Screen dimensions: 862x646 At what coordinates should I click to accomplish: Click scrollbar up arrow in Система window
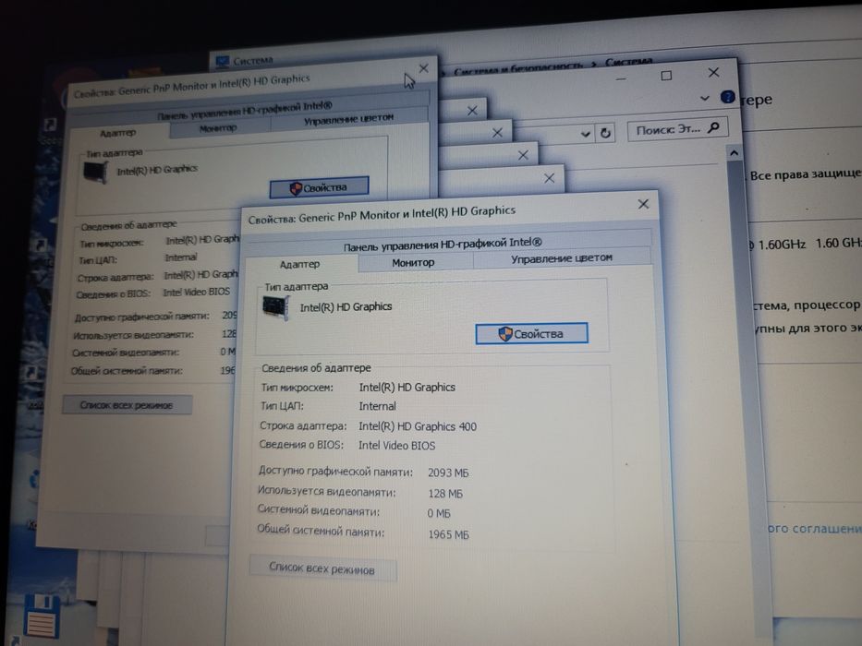point(734,153)
